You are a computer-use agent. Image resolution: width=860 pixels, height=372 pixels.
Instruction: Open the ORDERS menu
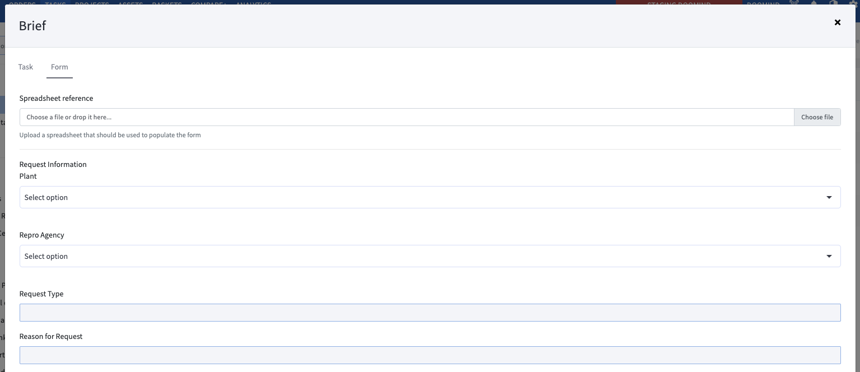pos(22,3)
